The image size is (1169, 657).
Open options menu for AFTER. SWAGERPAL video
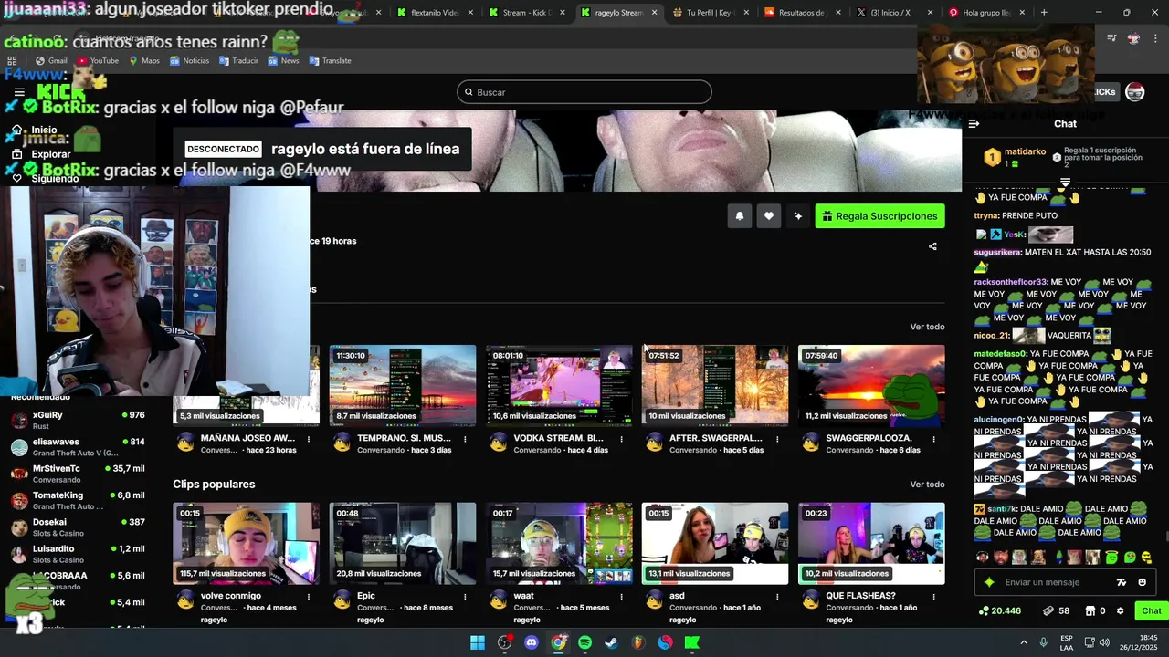tap(777, 439)
